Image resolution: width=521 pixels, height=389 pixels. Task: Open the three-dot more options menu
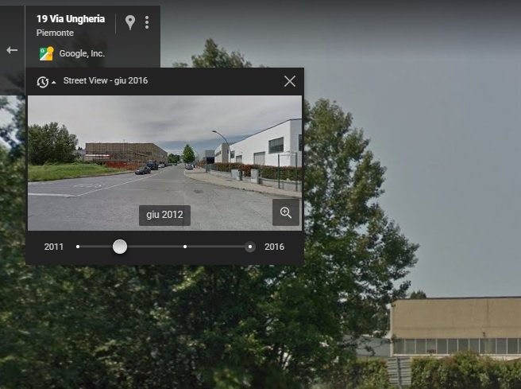point(147,22)
